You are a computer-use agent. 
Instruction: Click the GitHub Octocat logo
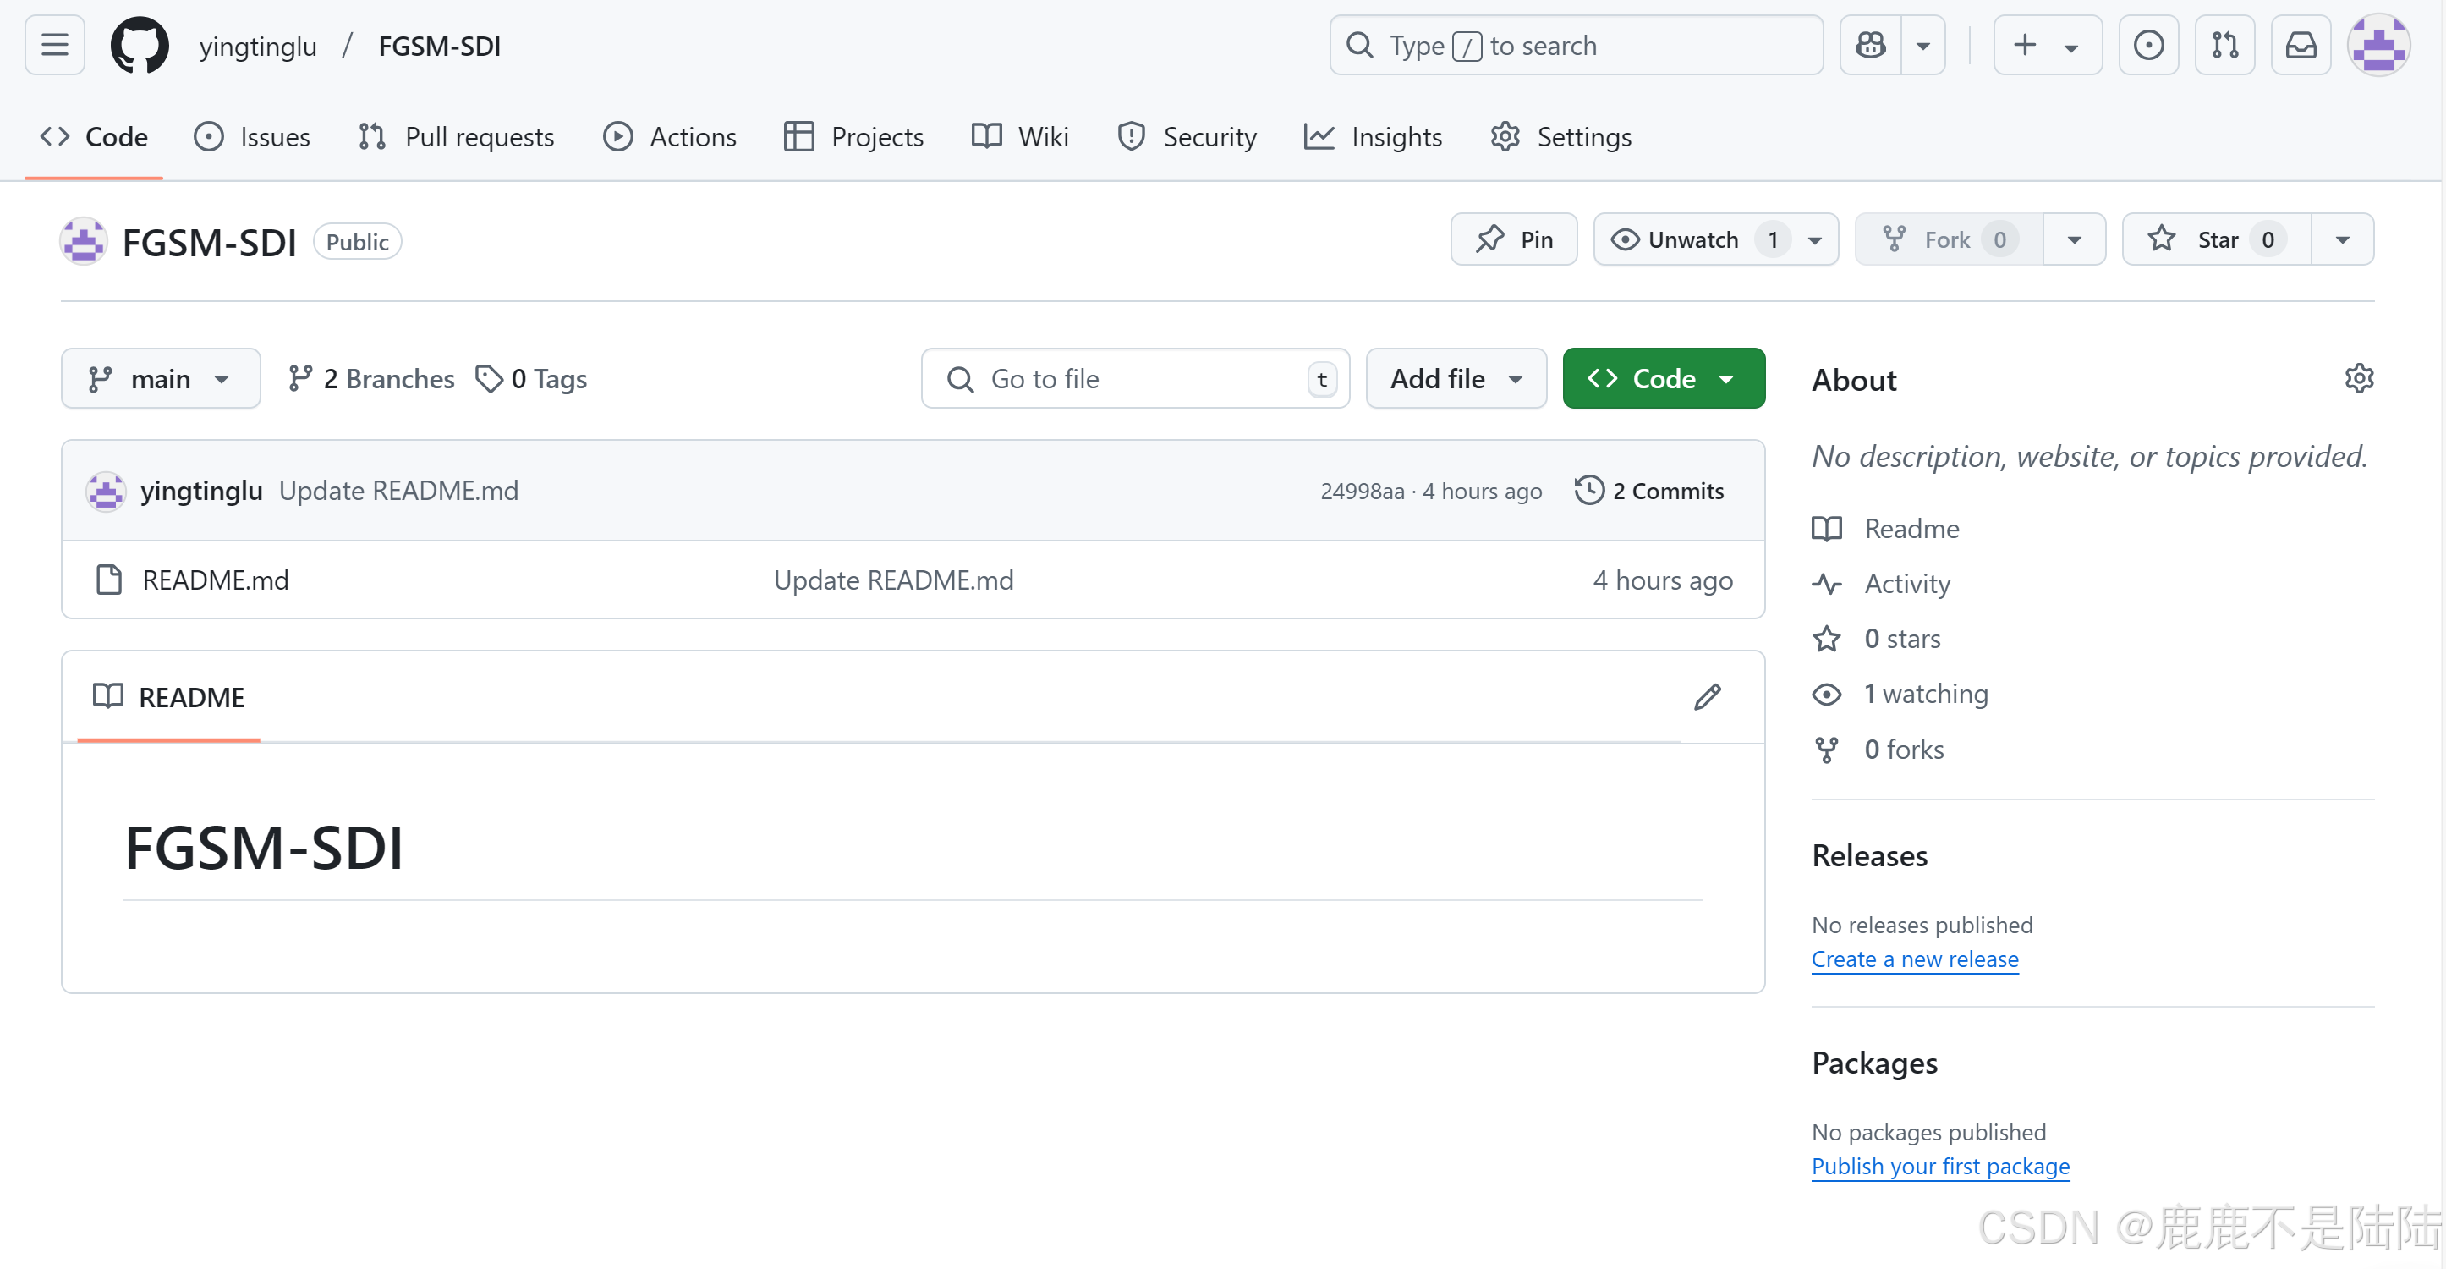point(140,45)
